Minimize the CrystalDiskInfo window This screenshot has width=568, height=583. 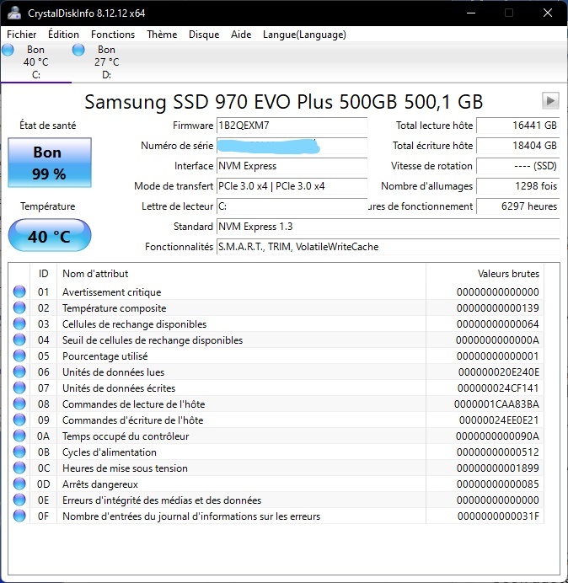[471, 13]
